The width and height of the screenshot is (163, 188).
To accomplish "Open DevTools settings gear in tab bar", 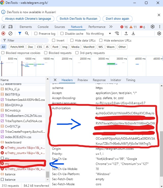I will pyautogui.click(x=153, y=27).
